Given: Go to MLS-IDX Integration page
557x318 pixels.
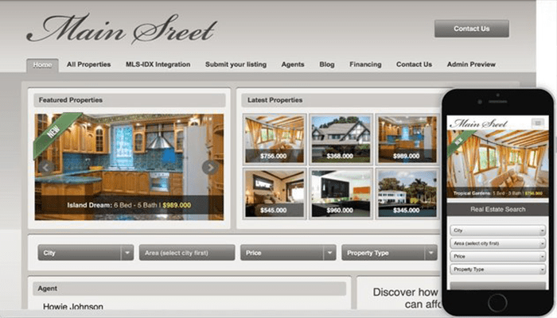Looking at the screenshot, I should [x=158, y=64].
